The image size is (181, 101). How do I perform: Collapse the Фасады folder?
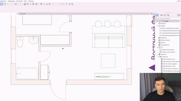tap(158, 26)
